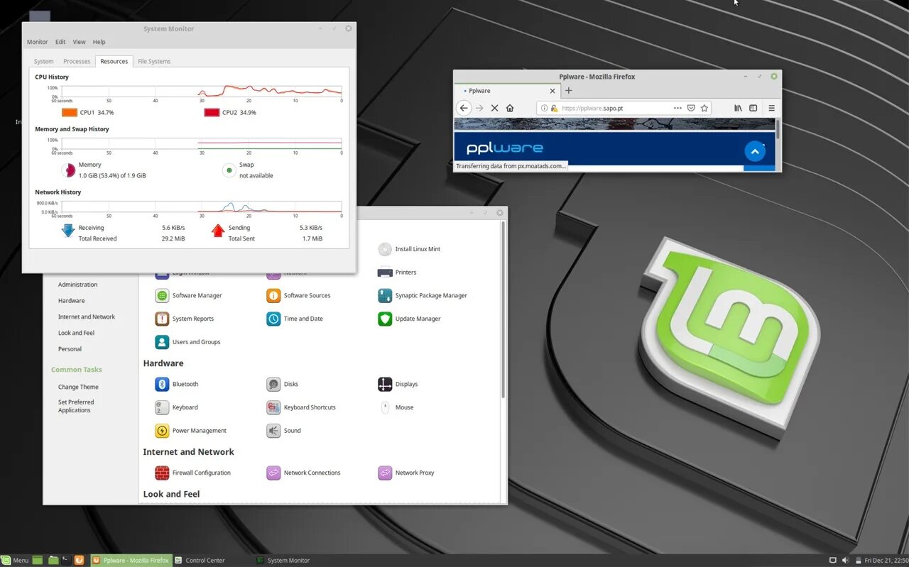Viewport: 909px width, 567px height.
Task: Jump to Hardware category in sidebar
Action: [x=71, y=301]
